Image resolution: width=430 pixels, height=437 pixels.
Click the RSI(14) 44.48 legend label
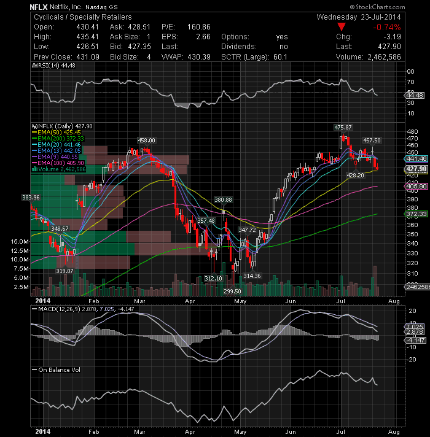click(54, 66)
